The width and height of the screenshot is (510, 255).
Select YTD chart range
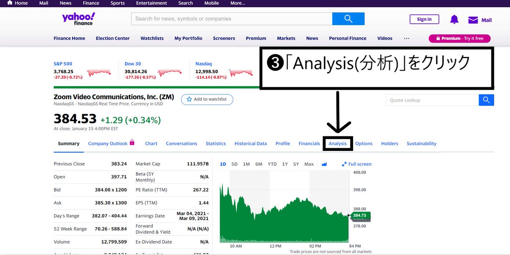coord(272,164)
